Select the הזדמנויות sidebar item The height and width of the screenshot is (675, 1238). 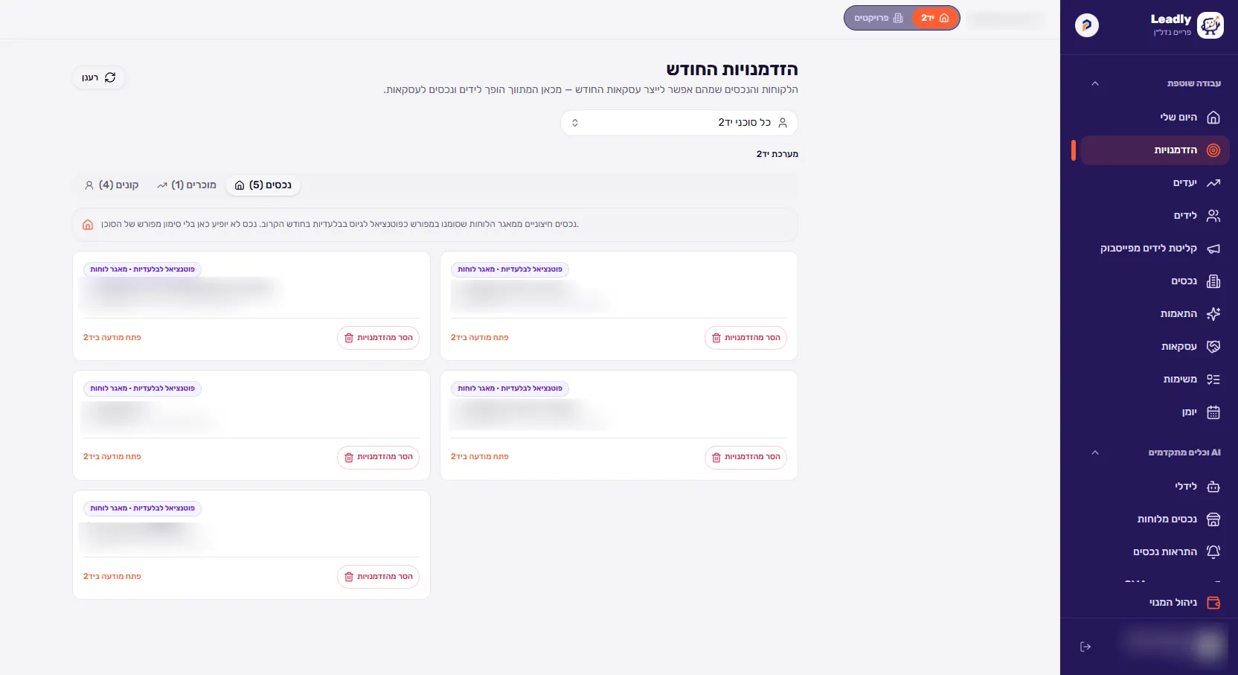coord(1154,150)
